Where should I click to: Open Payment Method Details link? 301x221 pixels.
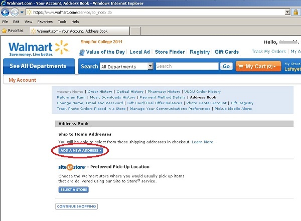[x=163, y=97]
